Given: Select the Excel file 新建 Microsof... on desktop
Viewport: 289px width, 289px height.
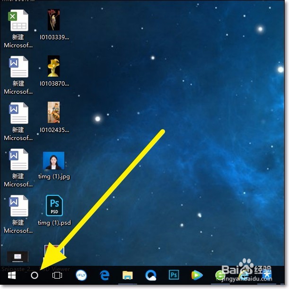Looking at the screenshot, I should click(18, 28).
